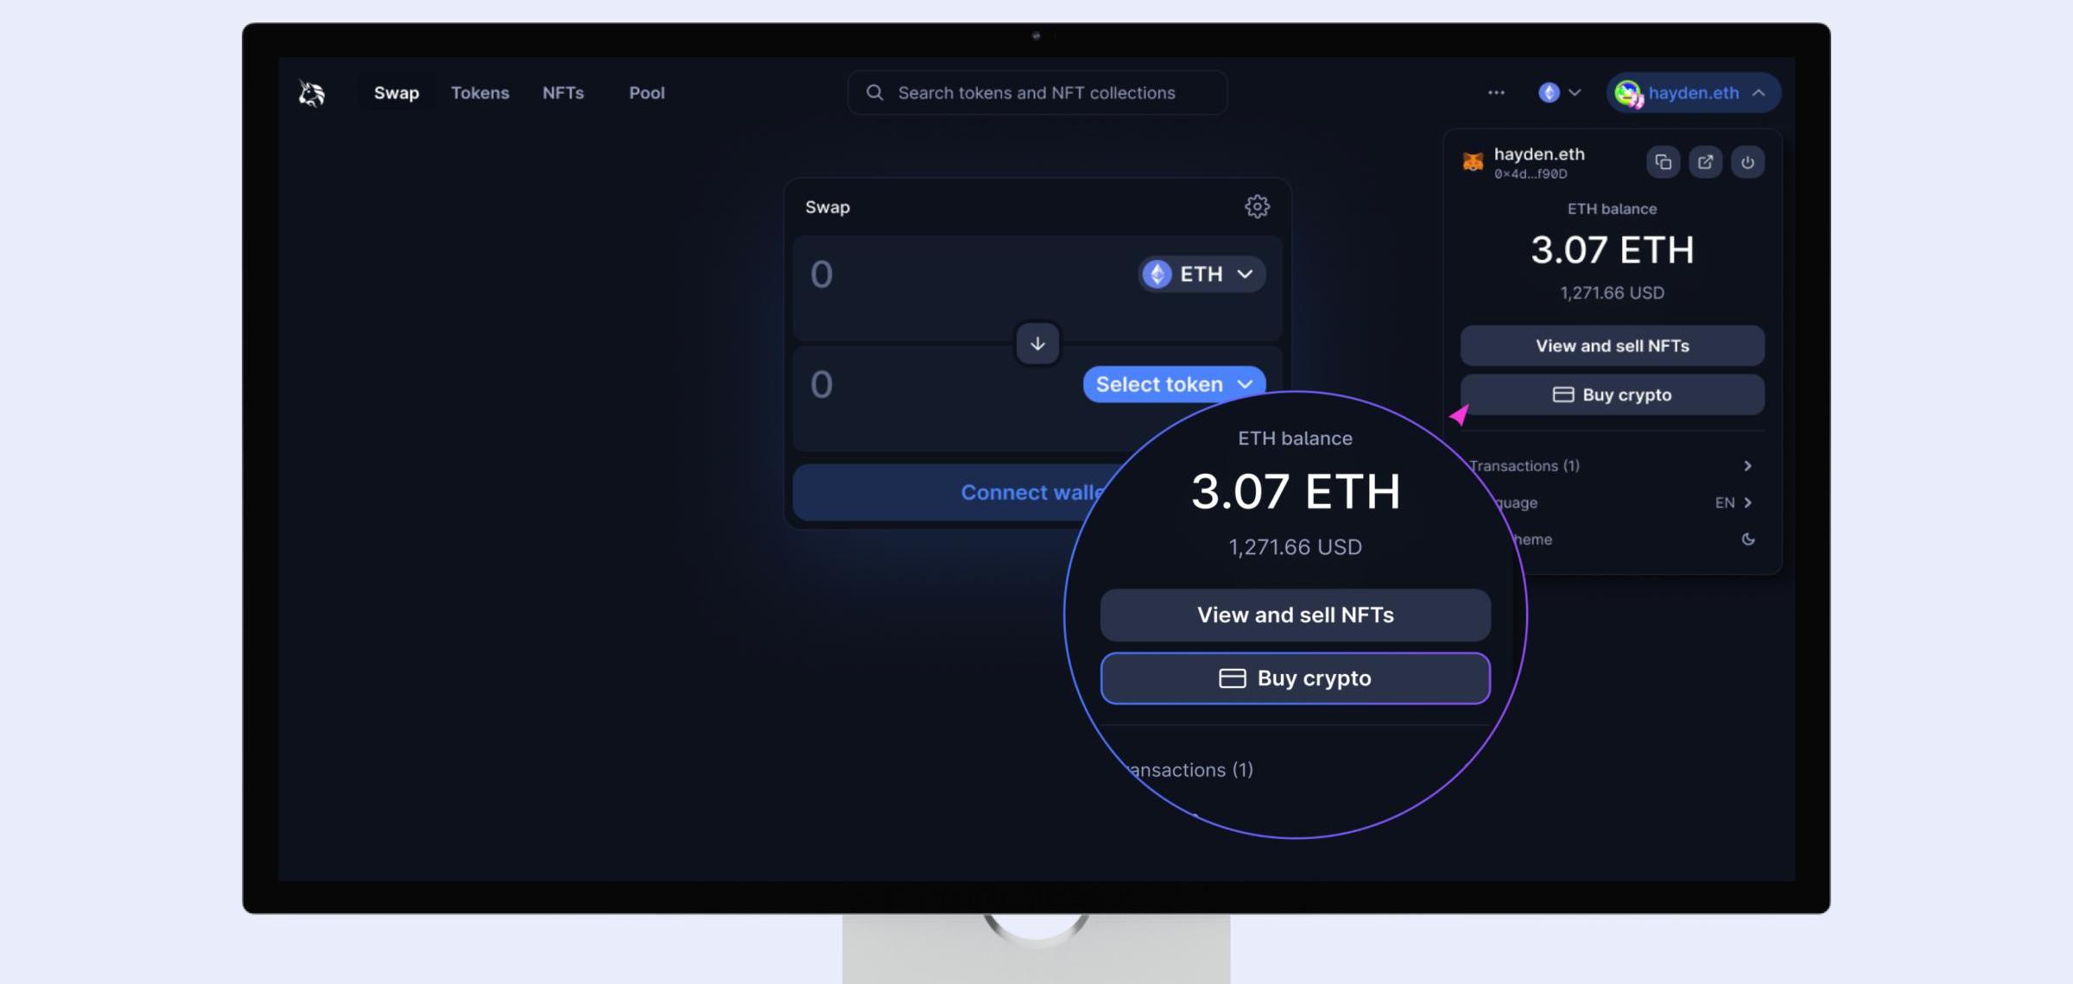
Task: Click the Uniswap unicorn logo
Action: click(x=312, y=92)
